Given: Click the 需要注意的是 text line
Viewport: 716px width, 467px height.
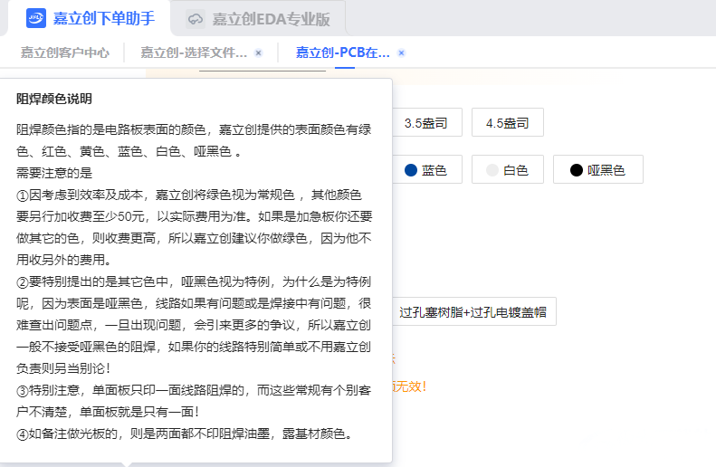Looking at the screenshot, I should 54,173.
